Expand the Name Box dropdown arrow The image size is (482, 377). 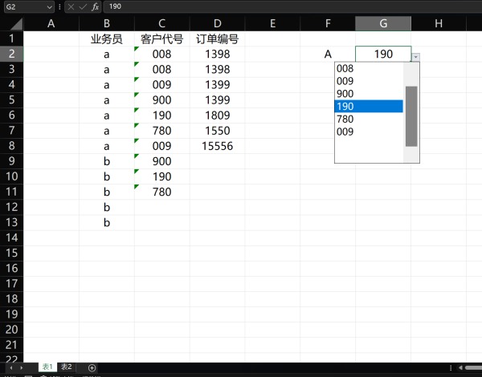pos(50,6)
